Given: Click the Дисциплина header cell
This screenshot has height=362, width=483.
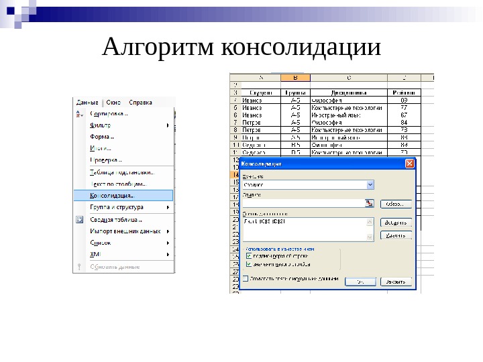Looking at the screenshot, I should coord(349,93).
